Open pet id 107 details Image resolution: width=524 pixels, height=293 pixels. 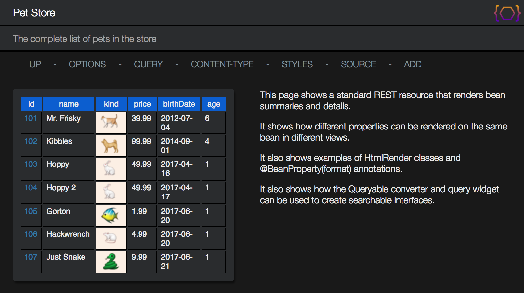[x=31, y=257]
